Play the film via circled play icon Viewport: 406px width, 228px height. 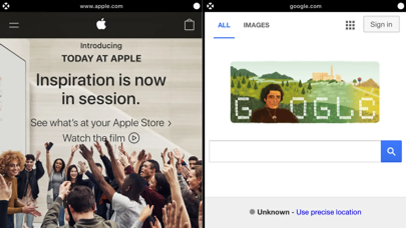[x=134, y=138]
